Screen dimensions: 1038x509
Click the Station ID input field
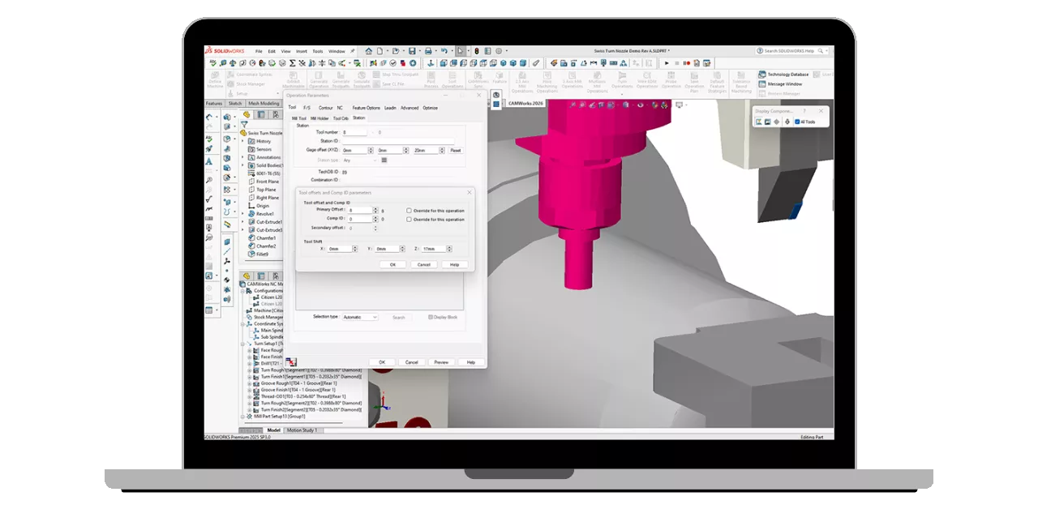(398, 141)
